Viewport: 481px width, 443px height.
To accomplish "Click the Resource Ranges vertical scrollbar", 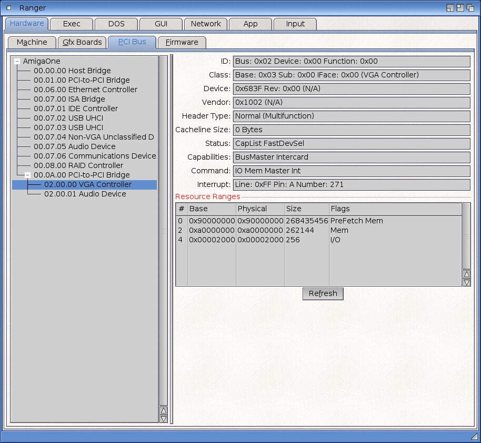I will [x=467, y=237].
